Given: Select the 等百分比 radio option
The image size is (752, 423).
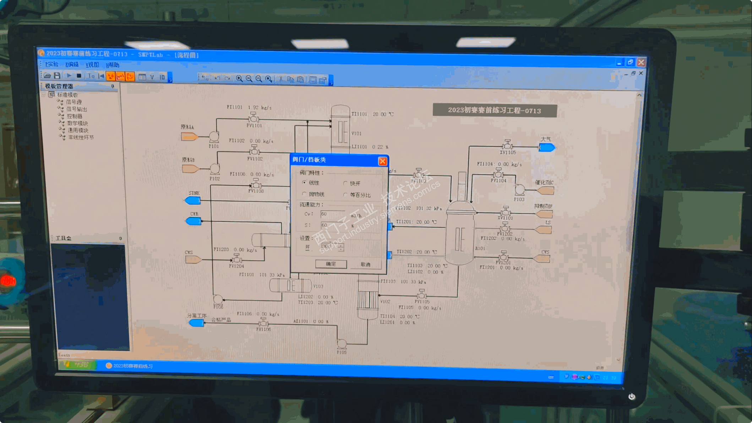Looking at the screenshot, I should point(345,195).
